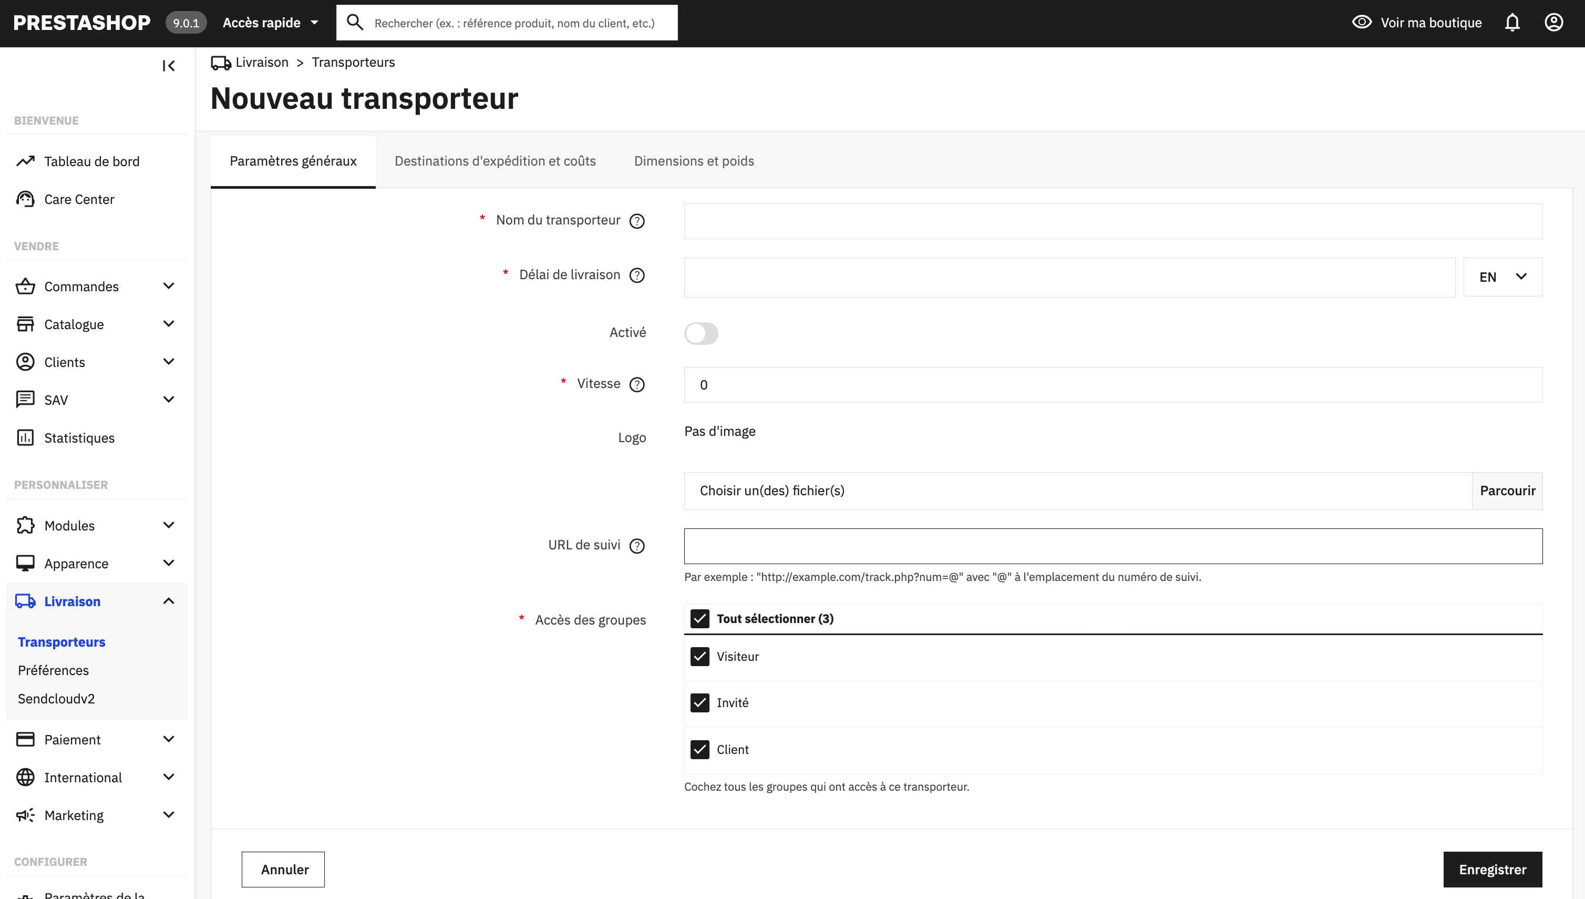
Task: Click the Clients person icon
Action: pyautogui.click(x=25, y=362)
